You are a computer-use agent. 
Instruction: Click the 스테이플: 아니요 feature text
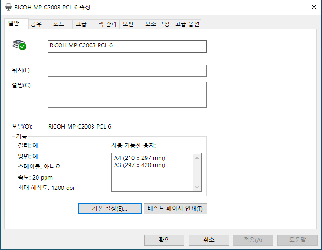[x=39, y=167]
